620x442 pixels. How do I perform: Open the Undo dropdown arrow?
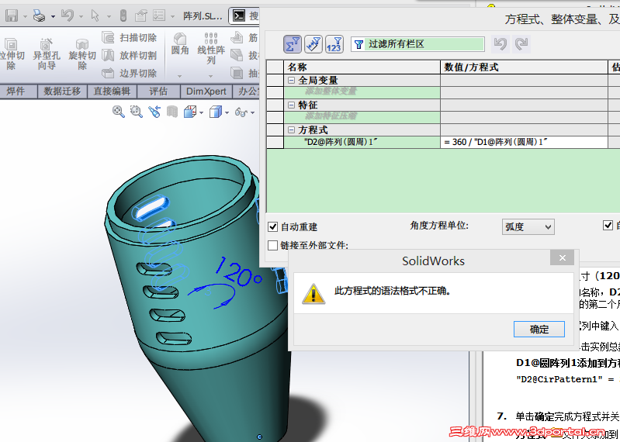tap(81, 16)
